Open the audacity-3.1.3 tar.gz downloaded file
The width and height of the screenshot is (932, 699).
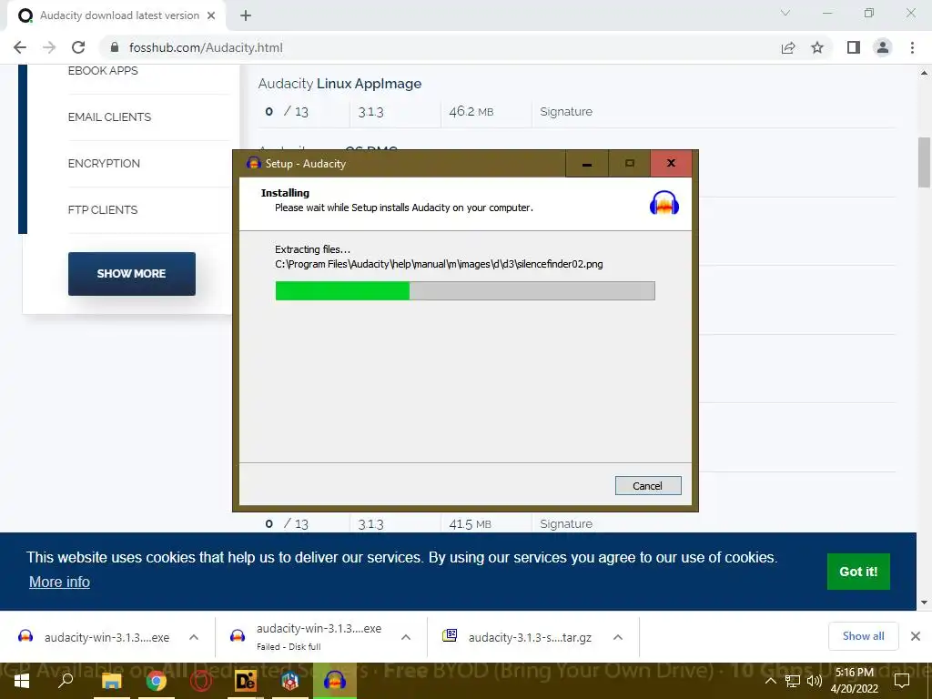point(530,637)
